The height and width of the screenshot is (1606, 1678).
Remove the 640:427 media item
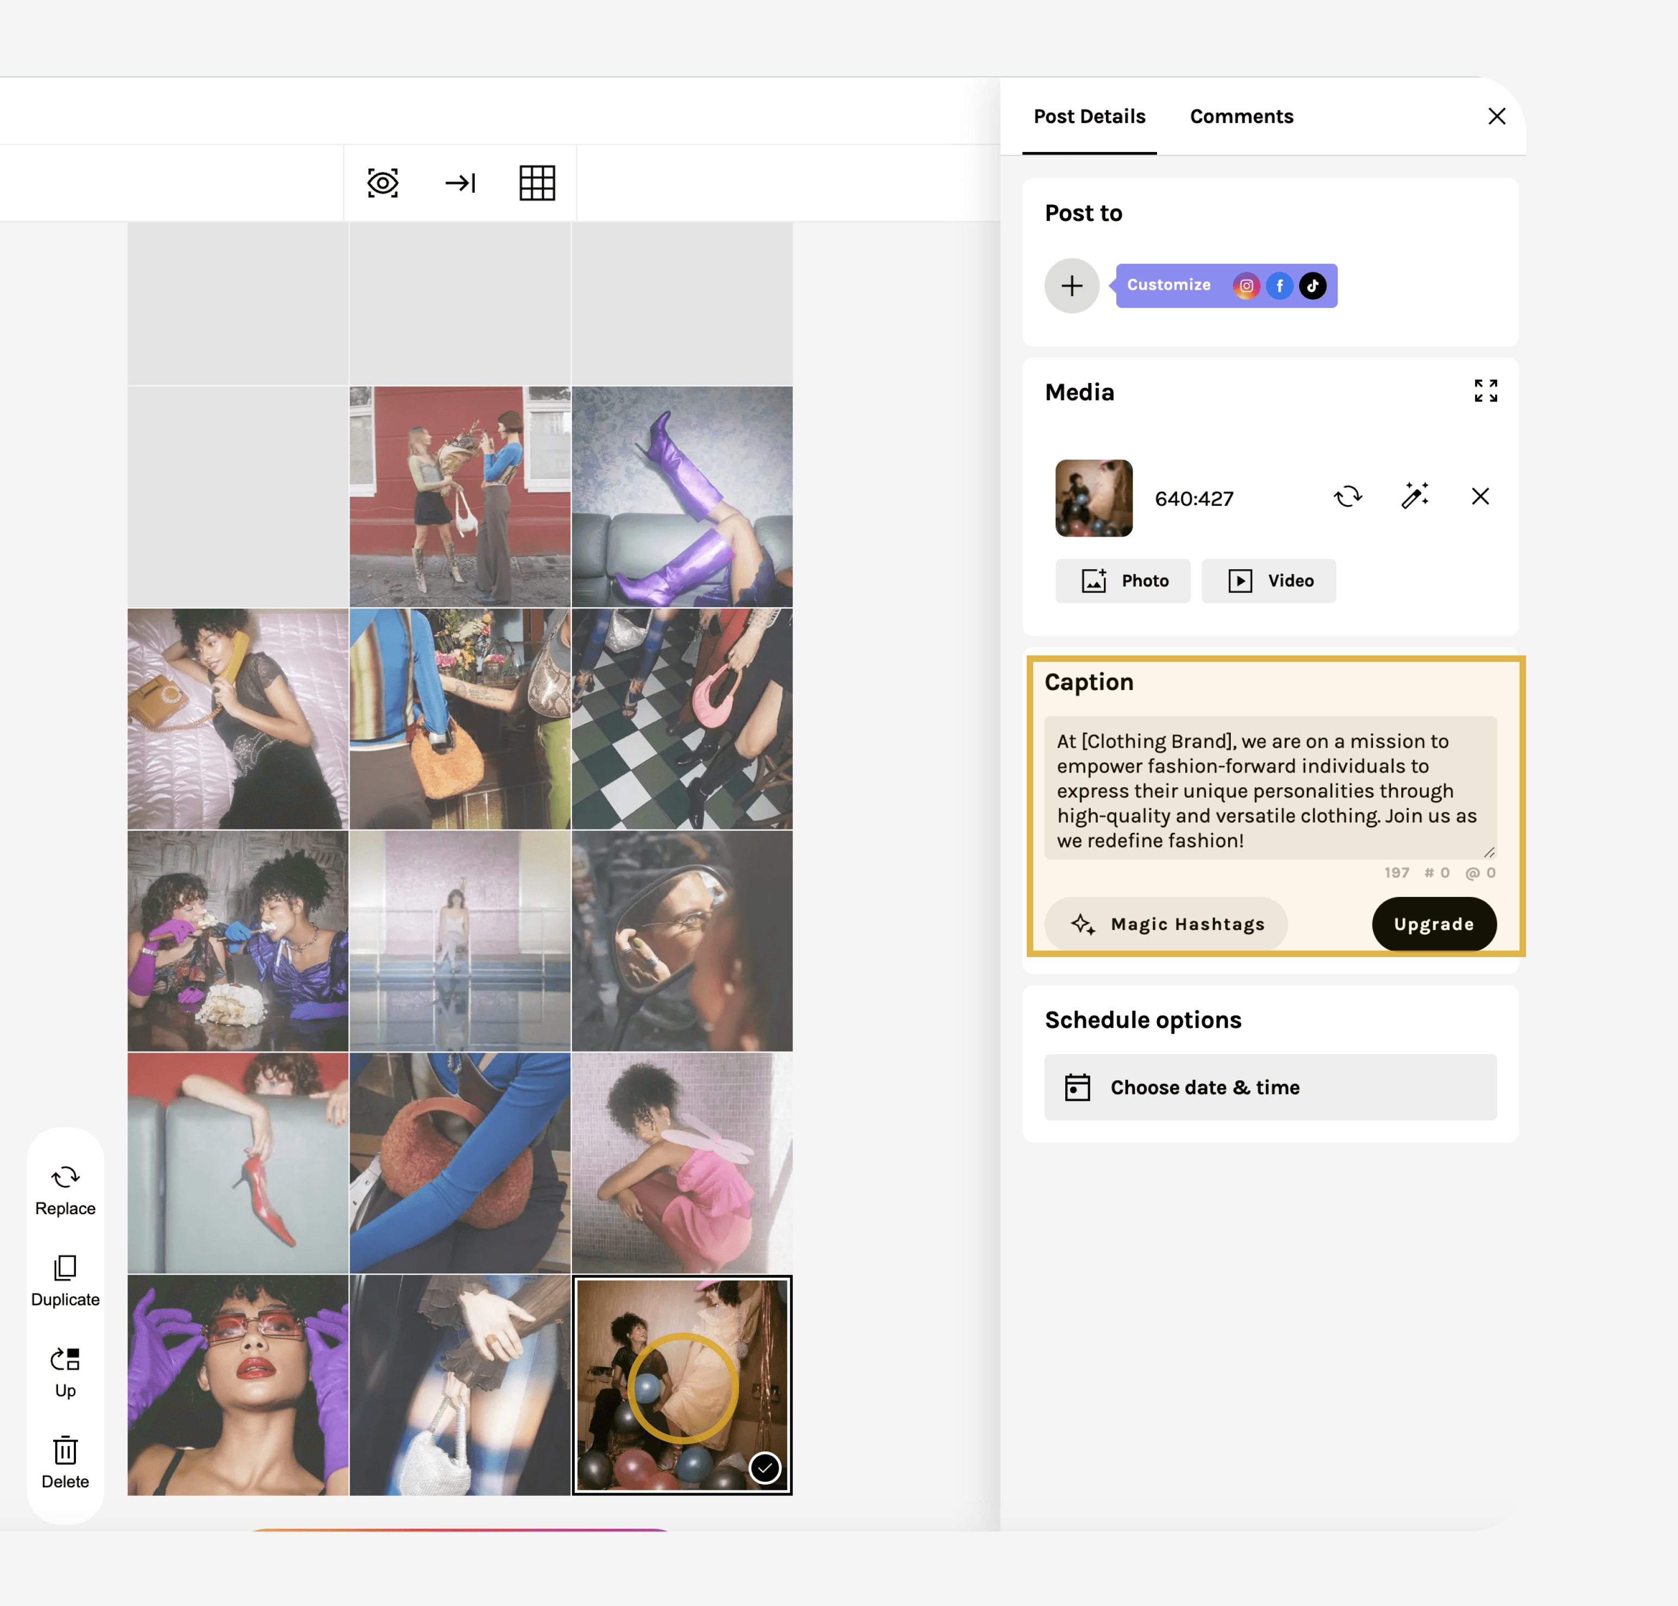coord(1480,496)
